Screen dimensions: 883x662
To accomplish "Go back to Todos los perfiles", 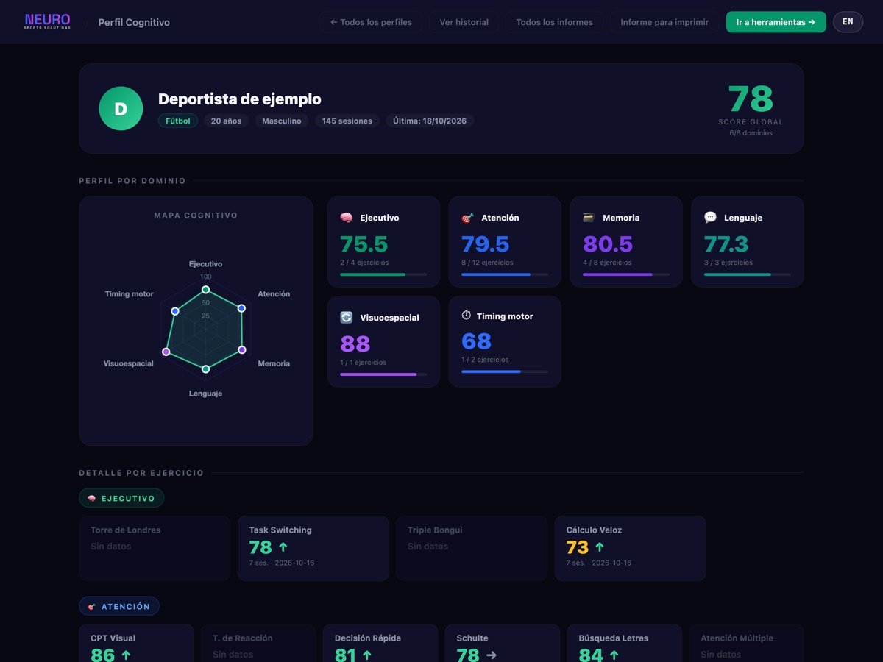I will pyautogui.click(x=371, y=22).
